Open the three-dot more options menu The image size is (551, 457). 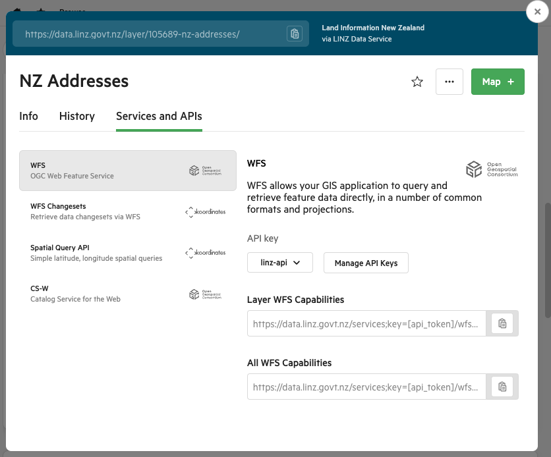point(449,82)
